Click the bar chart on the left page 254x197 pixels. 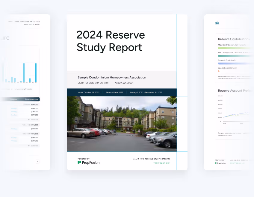pos(21,73)
